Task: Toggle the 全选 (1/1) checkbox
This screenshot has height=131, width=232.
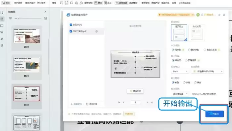Action: pyautogui.click(x=71, y=25)
